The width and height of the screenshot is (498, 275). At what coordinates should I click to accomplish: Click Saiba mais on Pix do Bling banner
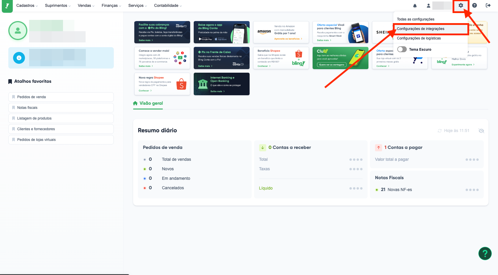coord(146,40)
